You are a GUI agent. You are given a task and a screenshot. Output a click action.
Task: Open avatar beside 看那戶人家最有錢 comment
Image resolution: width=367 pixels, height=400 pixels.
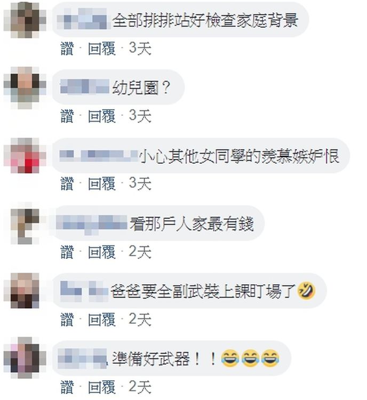(x=25, y=223)
